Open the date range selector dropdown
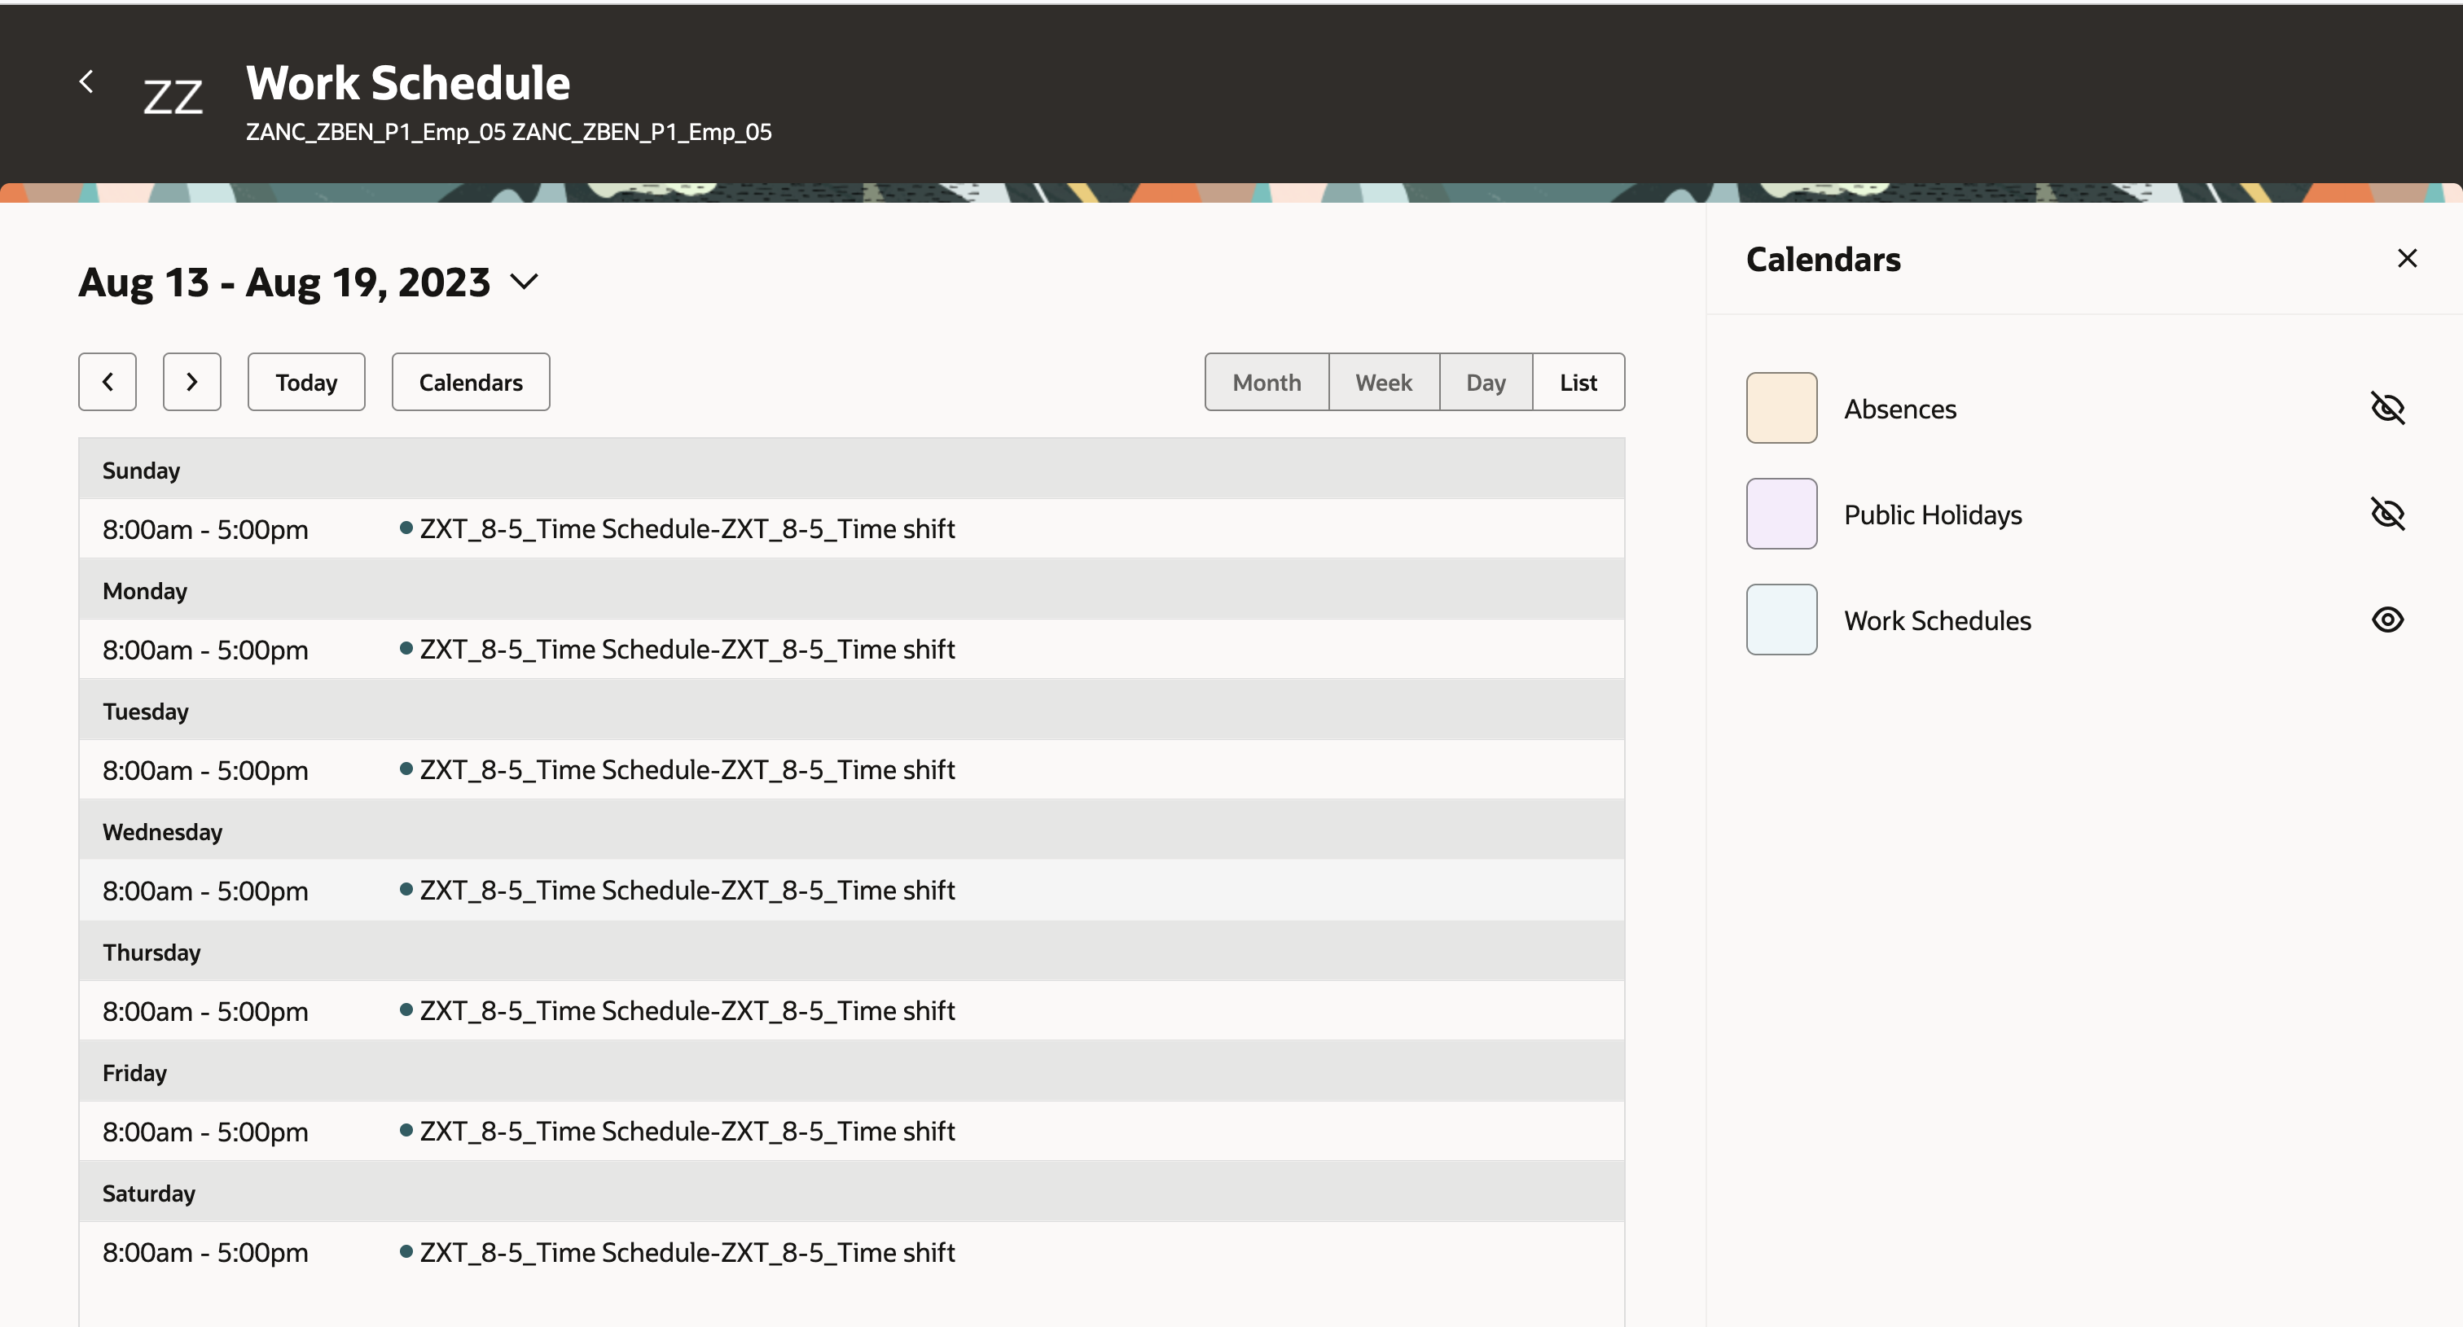The height and width of the screenshot is (1327, 2463). 524,282
